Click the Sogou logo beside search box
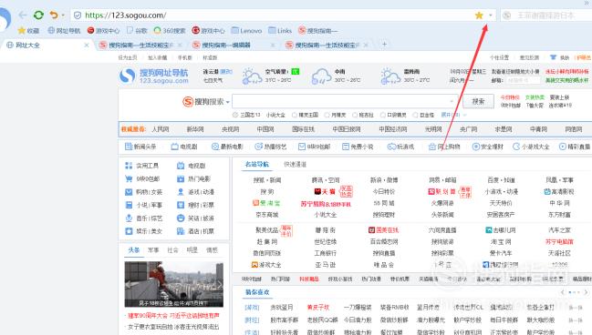592x335 pixels. (188, 101)
